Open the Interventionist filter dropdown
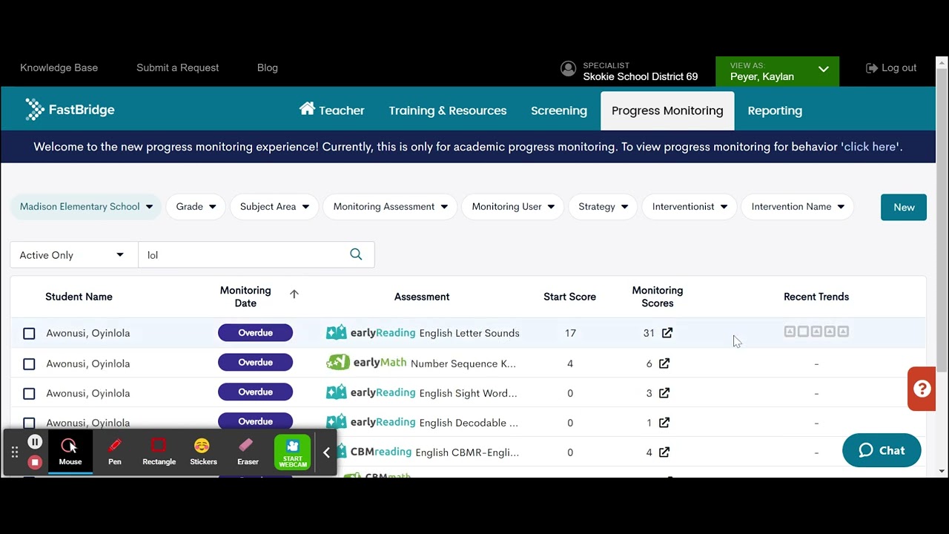Image resolution: width=949 pixels, height=534 pixels. pos(690,207)
